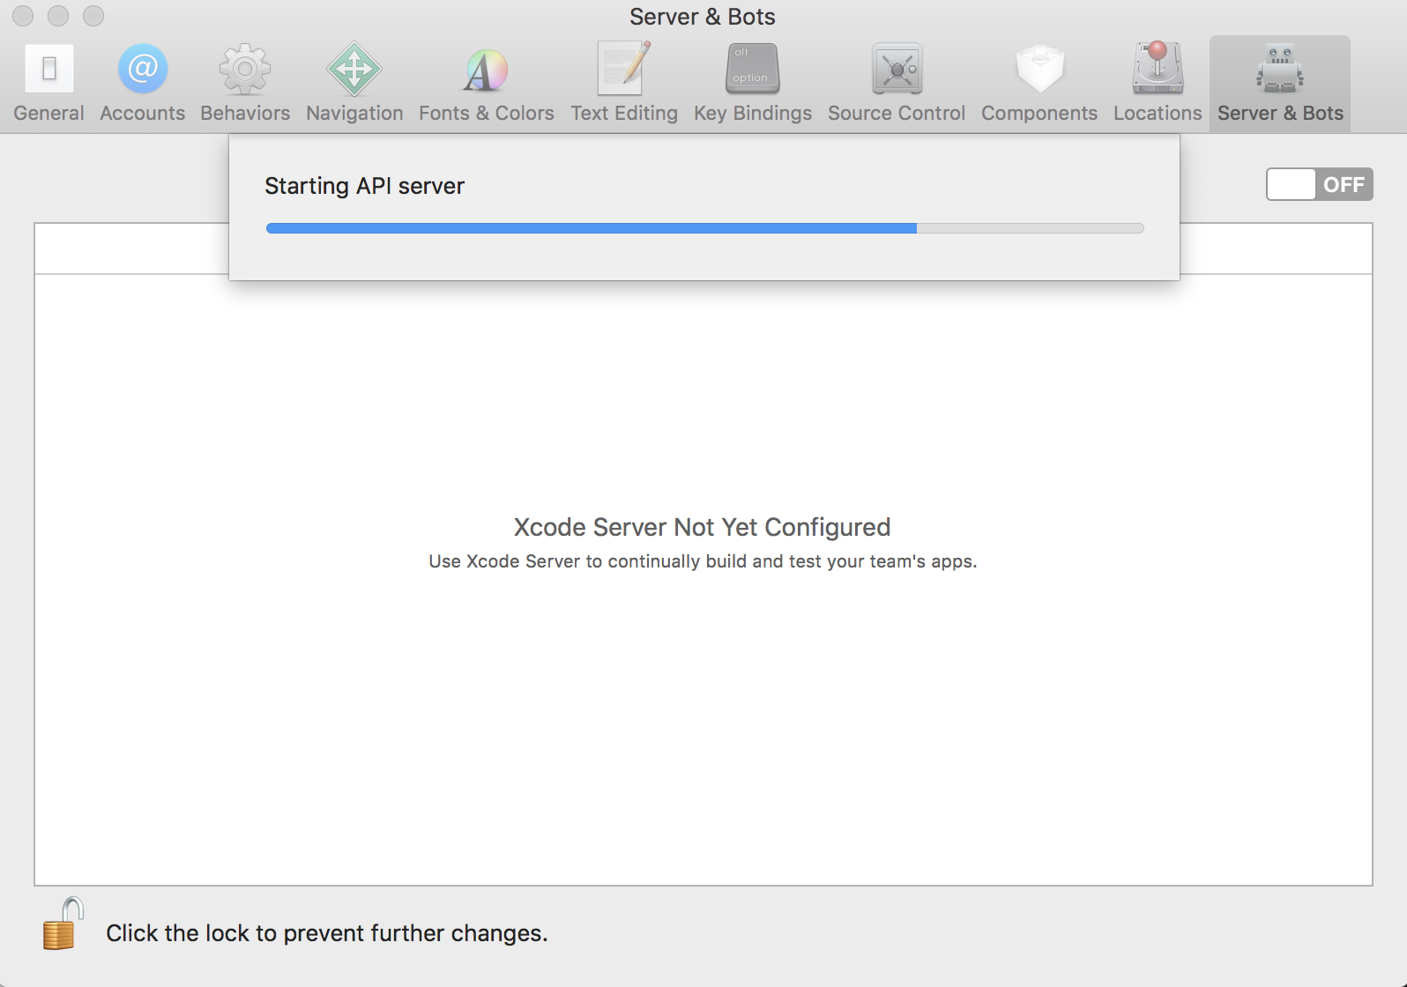Click the lock instruction text
The width and height of the screenshot is (1407, 987).
327,933
